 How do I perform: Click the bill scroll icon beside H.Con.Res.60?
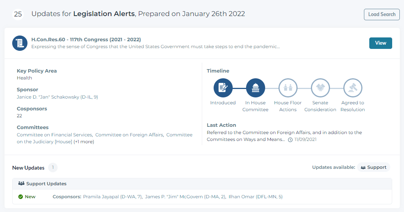(x=20, y=43)
